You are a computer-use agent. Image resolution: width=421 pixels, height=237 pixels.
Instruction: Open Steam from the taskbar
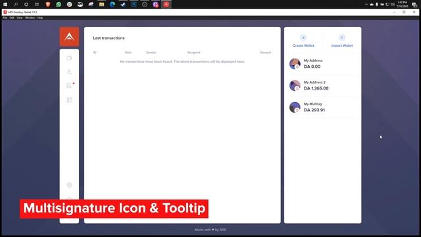123,5
